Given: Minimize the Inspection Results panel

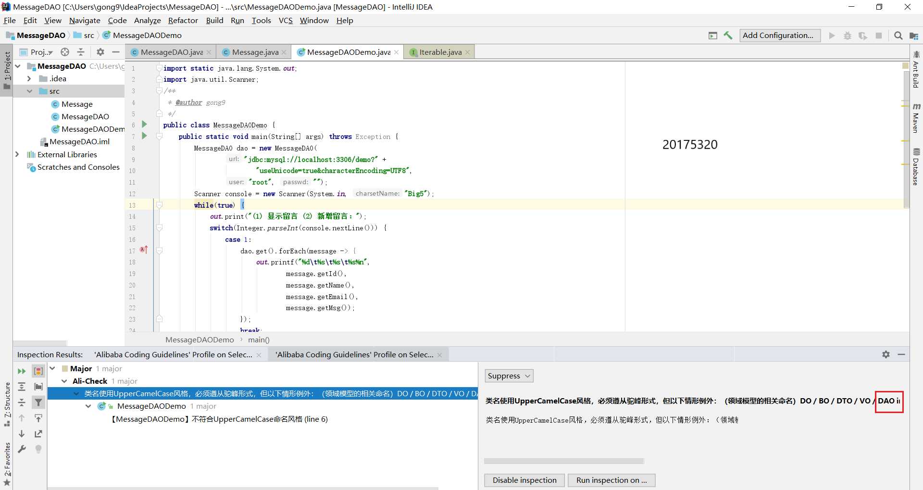Looking at the screenshot, I should click(x=901, y=354).
